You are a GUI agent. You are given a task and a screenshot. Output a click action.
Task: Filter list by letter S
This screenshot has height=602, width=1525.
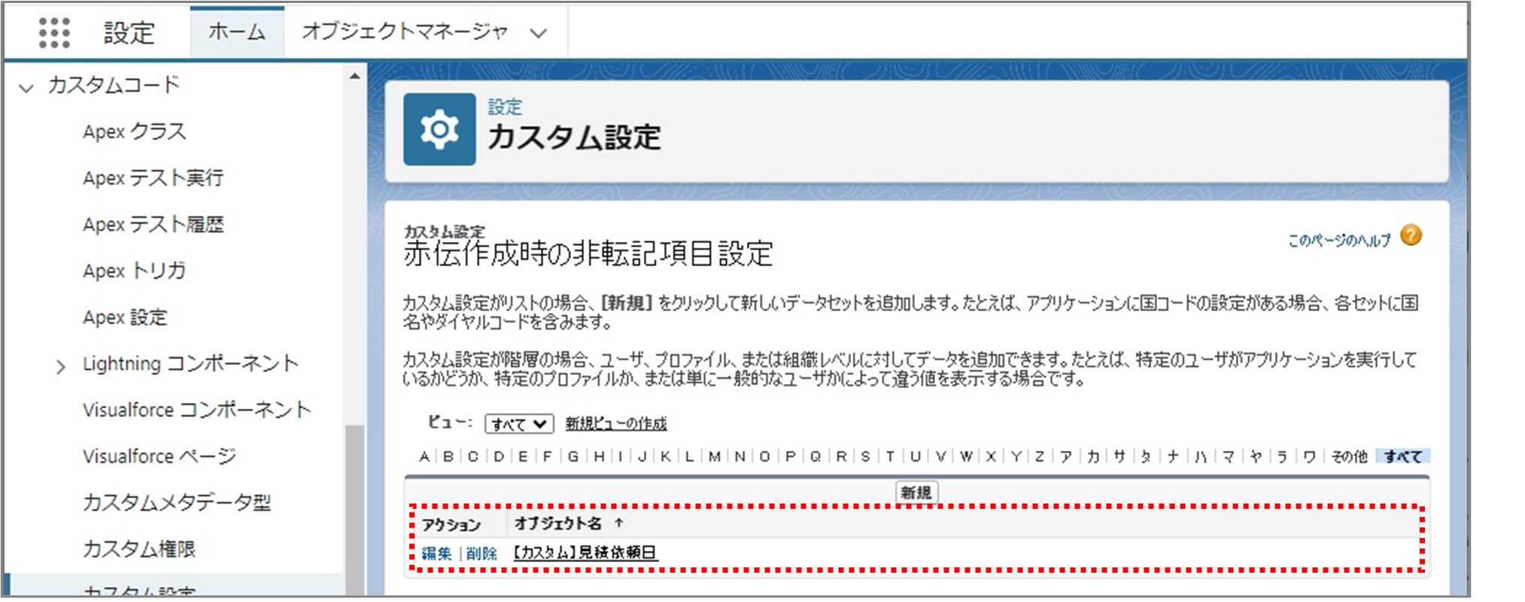[x=865, y=456]
